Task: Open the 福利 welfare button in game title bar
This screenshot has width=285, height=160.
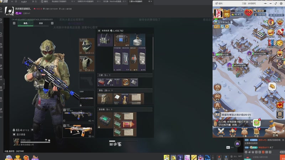Action: click(x=219, y=4)
